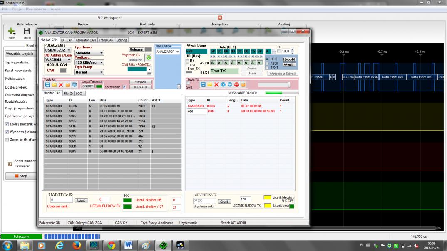Click the red X delete icon in Tools RX
Image resolution: width=447 pixels, height=251 pixels.
click(x=61, y=85)
